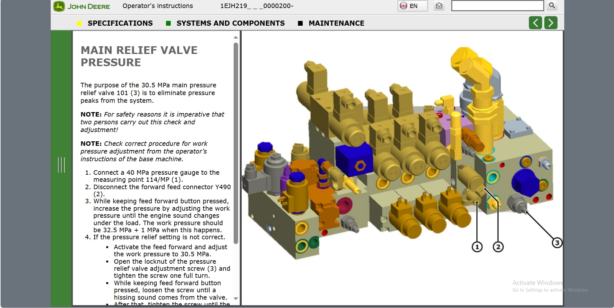Viewport: 614px width, 308px height.
Task: Click the note starting "For safety reasons"
Action: click(x=152, y=122)
